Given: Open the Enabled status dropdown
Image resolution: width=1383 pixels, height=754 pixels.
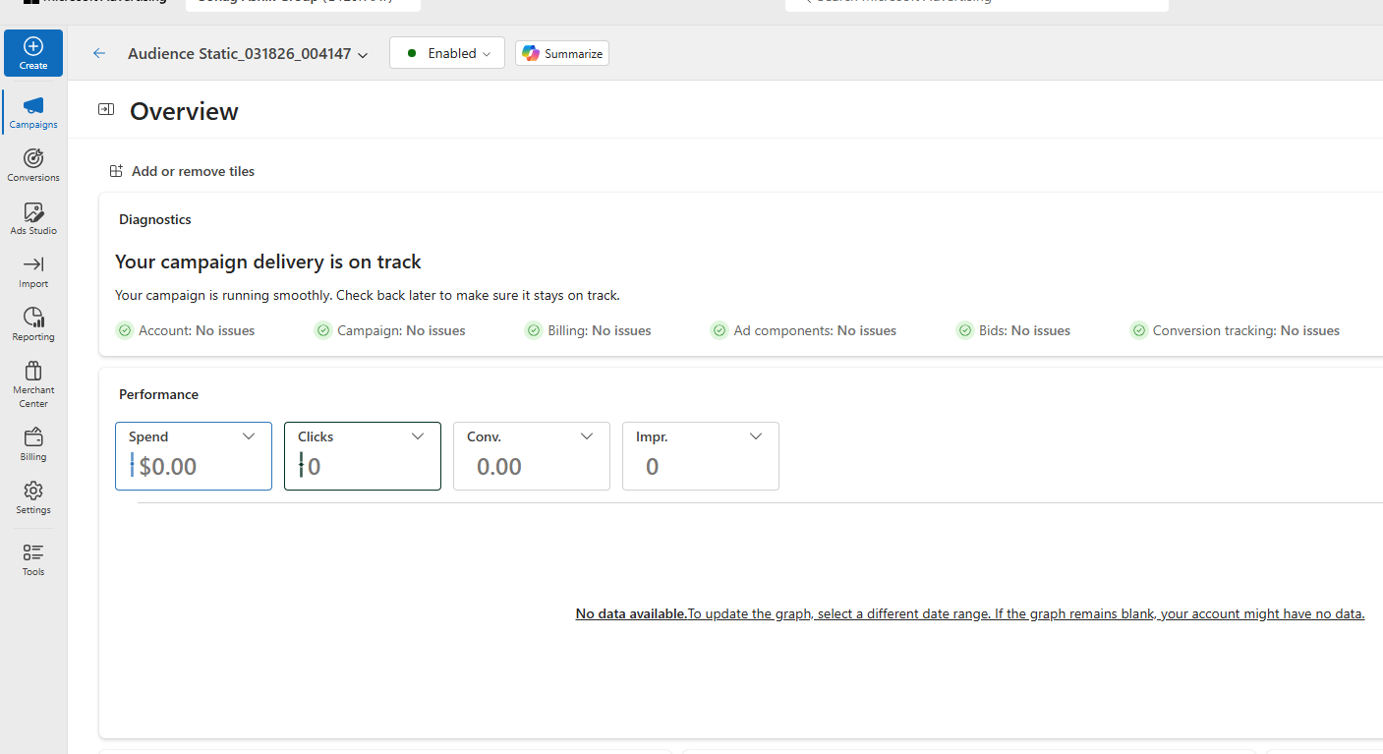Looking at the screenshot, I should tap(447, 53).
